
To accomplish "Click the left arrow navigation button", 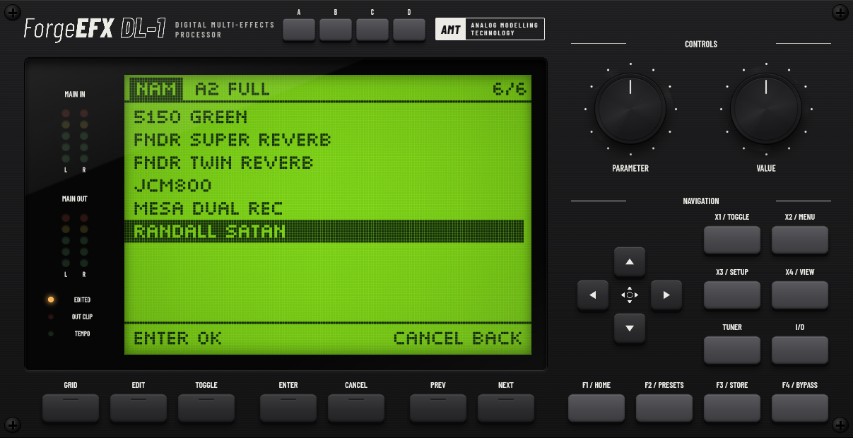I will (593, 295).
